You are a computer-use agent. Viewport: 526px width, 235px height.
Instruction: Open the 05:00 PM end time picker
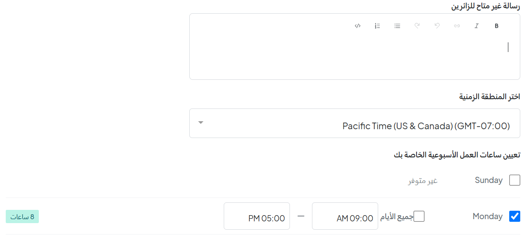coord(257,216)
